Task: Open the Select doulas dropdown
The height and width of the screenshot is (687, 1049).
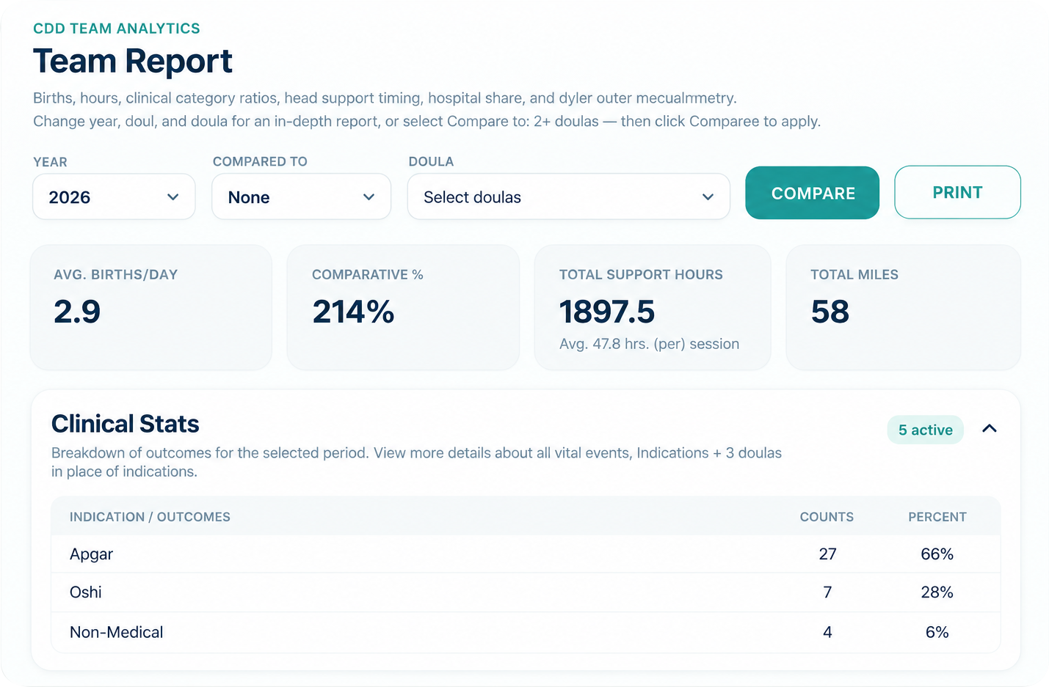Action: [568, 196]
